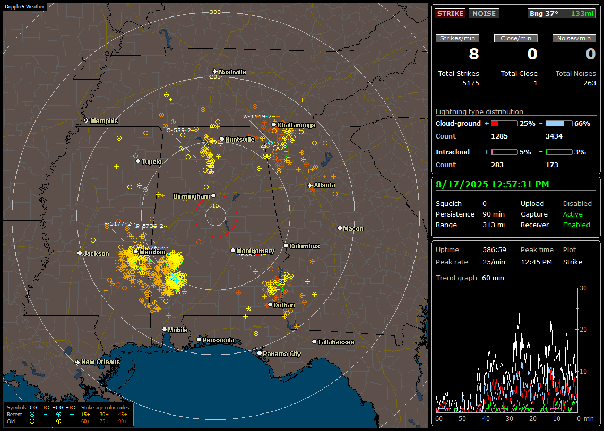This screenshot has height=431, width=604.
Task: Click the Plot mode value Strike
Action: 572,262
